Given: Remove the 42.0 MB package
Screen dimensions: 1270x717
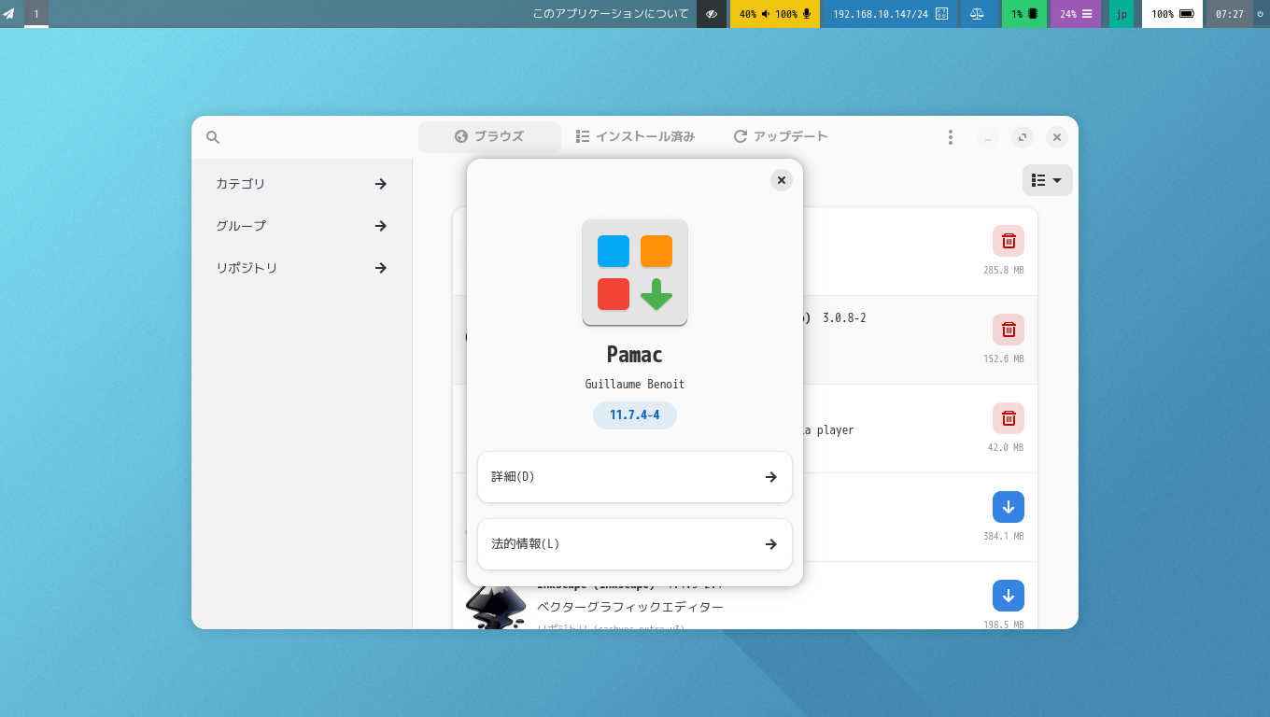Looking at the screenshot, I should 1009,418.
